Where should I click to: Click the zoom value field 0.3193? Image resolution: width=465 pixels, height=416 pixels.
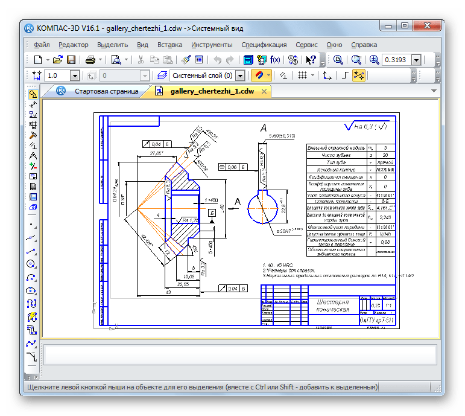(396, 60)
